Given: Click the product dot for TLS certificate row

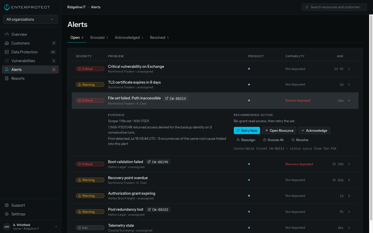Looking at the screenshot, I should point(249,85).
